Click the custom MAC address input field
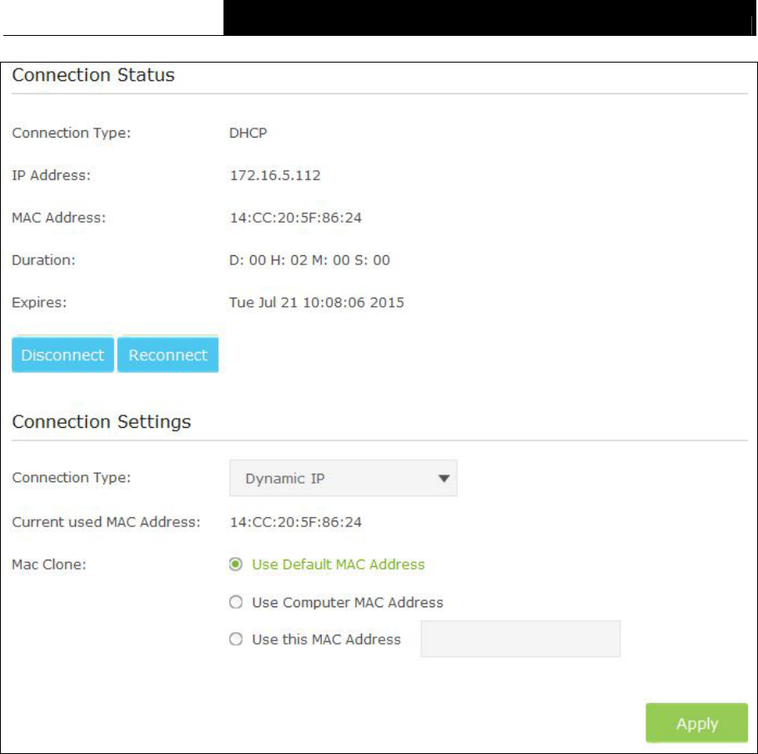This screenshot has width=758, height=754. [520, 639]
